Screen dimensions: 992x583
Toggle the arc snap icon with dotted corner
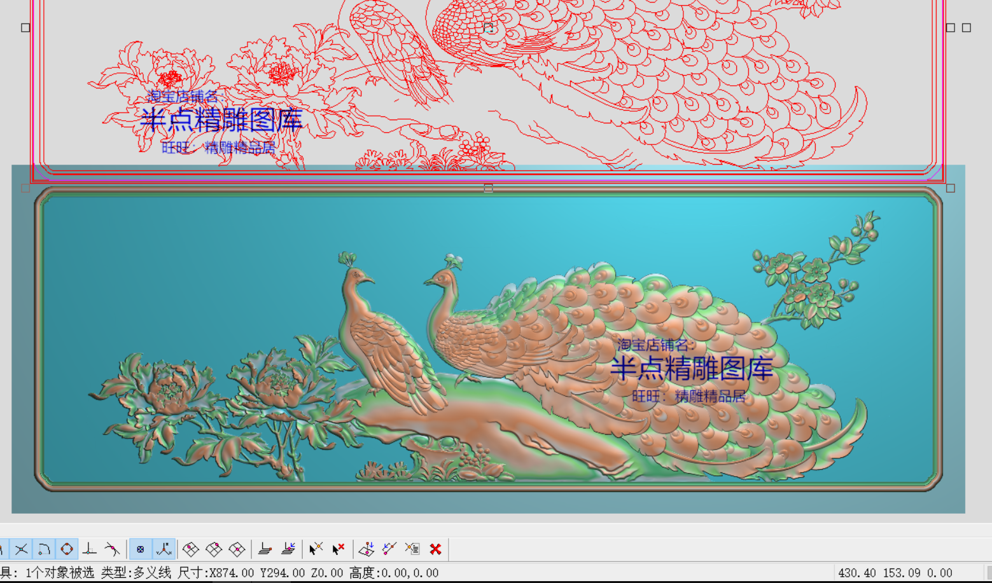[x=44, y=549]
